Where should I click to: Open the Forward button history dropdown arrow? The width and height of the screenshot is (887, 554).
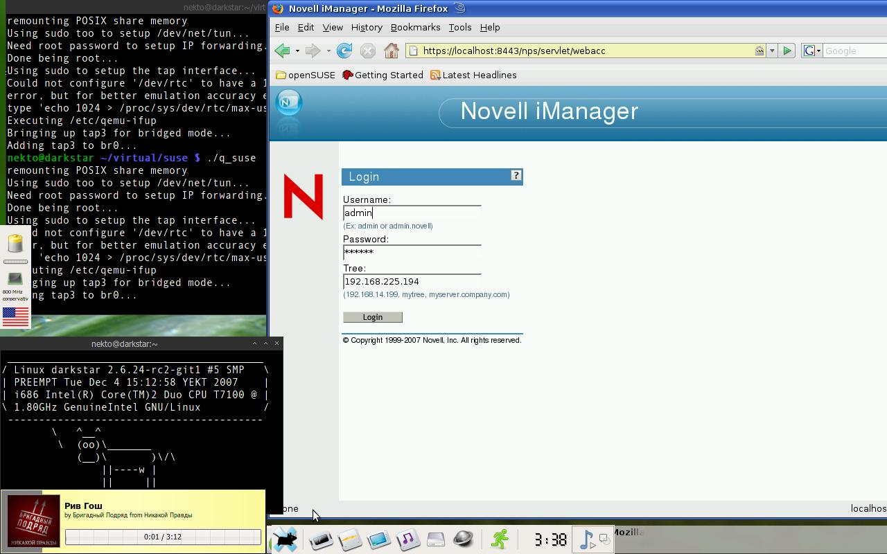[x=328, y=51]
